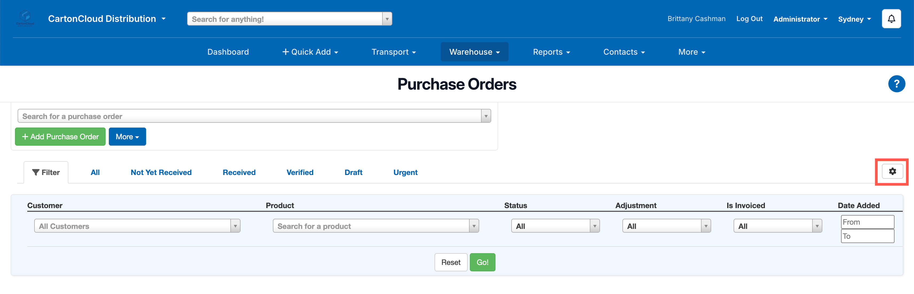The image size is (914, 294).
Task: Click the Log Out link
Action: tap(749, 19)
